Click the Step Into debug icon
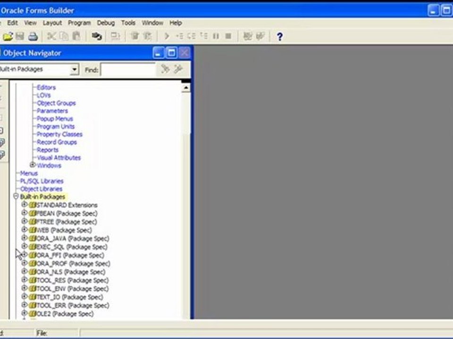Viewport: 453px width, 339px height. tap(179, 36)
